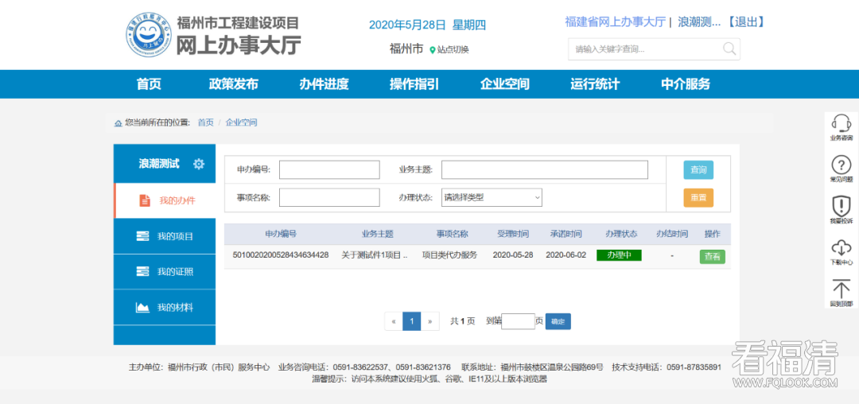This screenshot has width=859, height=404.
Task: Open 中介服务 in the navigation bar
Action: [686, 84]
